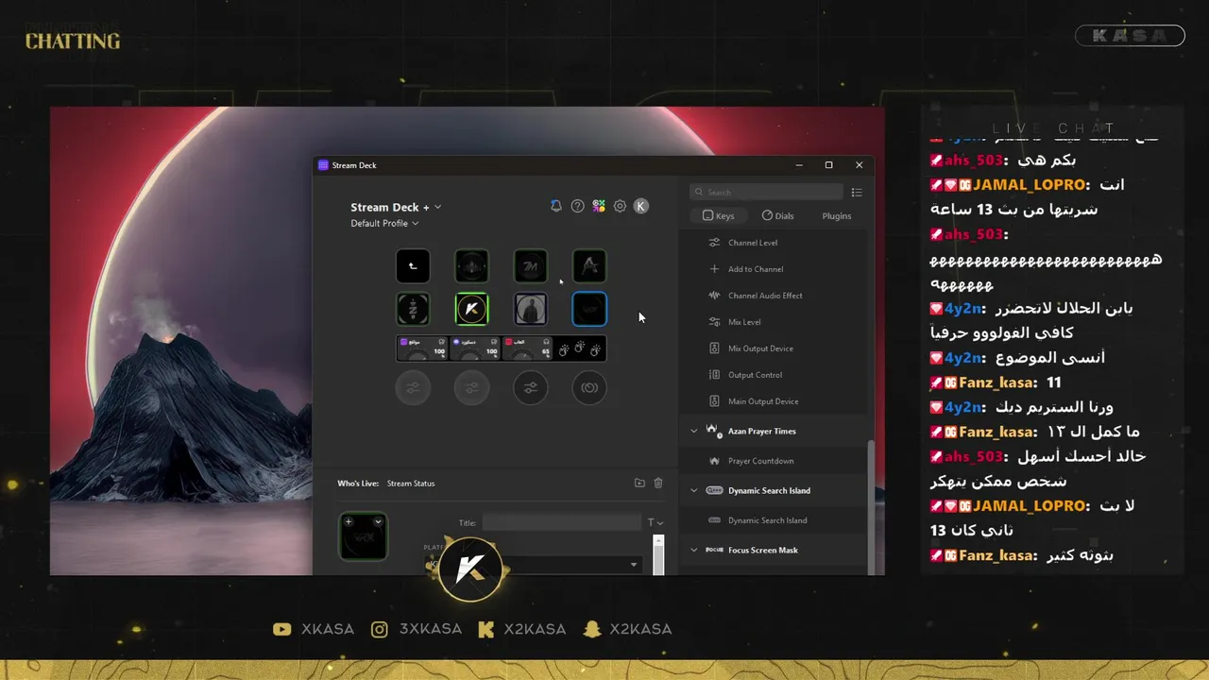Select the second dial with sliders icon
The image size is (1209, 680).
pyautogui.click(x=471, y=388)
